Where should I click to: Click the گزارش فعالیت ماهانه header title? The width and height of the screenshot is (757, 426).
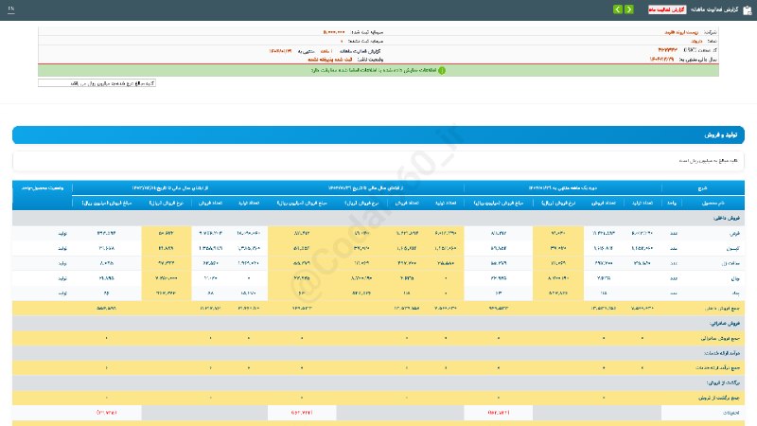tap(714, 9)
